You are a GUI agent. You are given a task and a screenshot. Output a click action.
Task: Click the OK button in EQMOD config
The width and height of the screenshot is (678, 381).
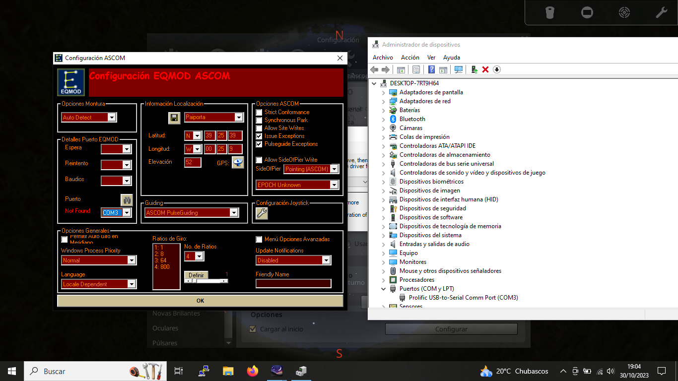point(200,301)
